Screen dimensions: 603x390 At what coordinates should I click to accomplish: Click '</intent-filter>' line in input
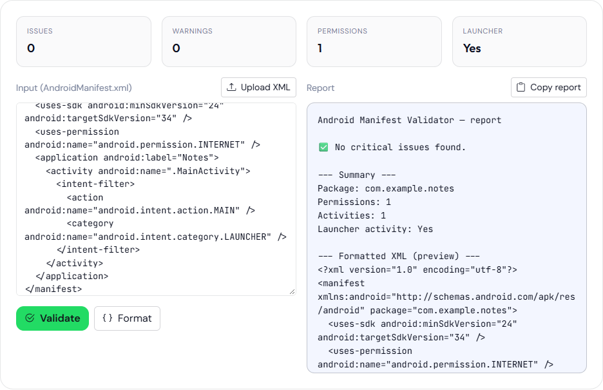pos(98,249)
